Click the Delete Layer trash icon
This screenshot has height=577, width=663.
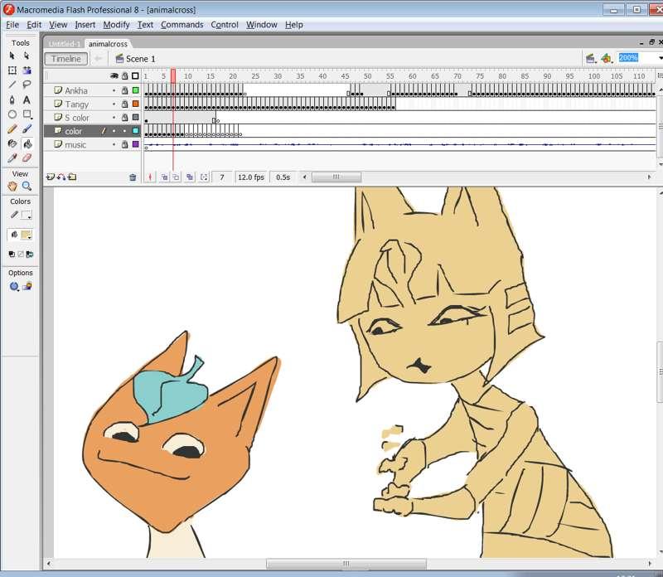click(133, 177)
